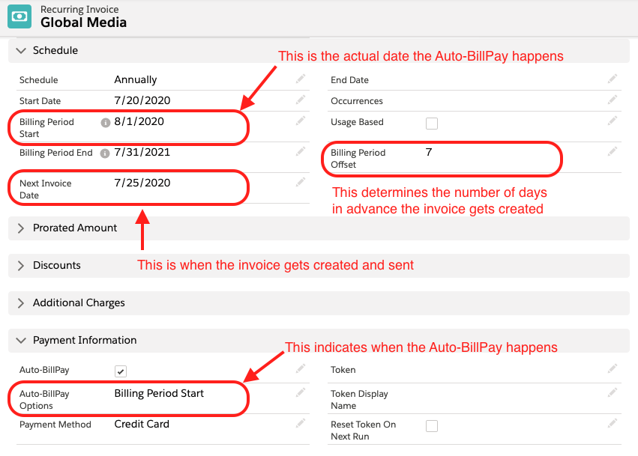638x456 pixels.
Task: Edit the Schedule field pencil icon
Action: (301, 79)
